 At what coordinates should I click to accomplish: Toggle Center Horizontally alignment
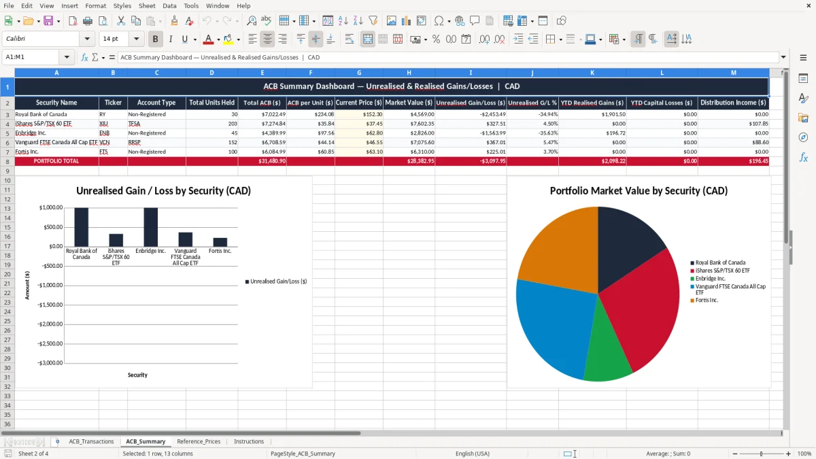coord(268,39)
